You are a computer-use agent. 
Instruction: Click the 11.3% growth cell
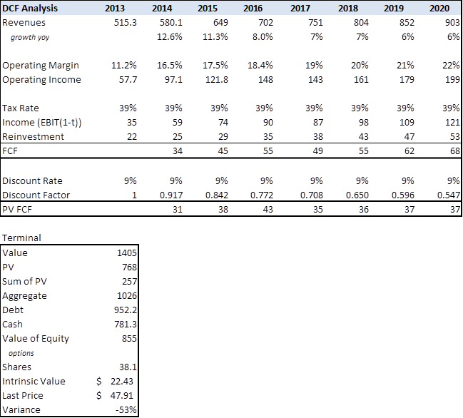[215, 36]
